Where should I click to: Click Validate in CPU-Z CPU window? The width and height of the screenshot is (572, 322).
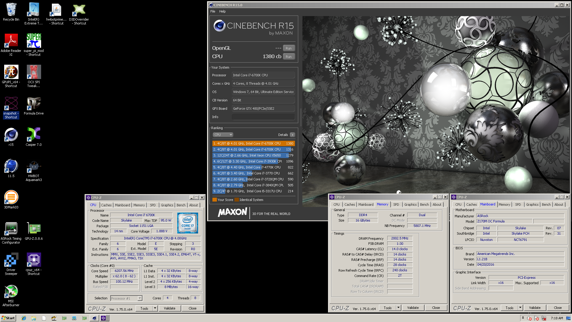click(x=170, y=308)
